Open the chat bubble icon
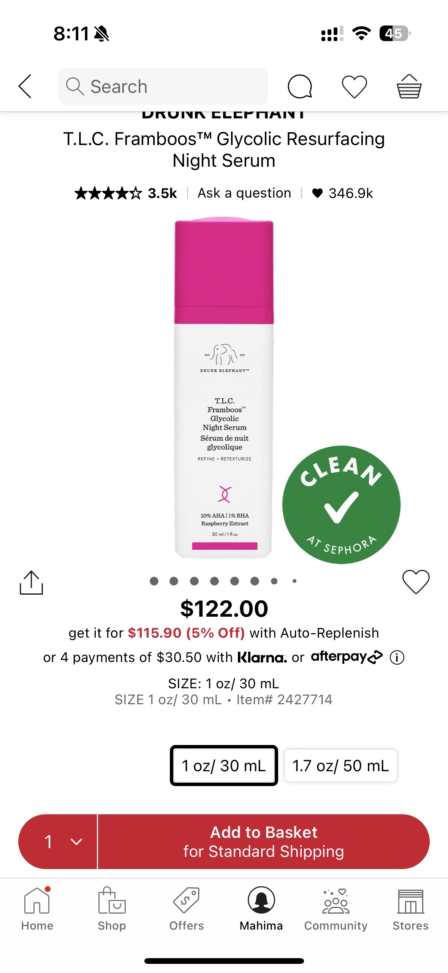Image resolution: width=448 pixels, height=973 pixels. coord(300,86)
